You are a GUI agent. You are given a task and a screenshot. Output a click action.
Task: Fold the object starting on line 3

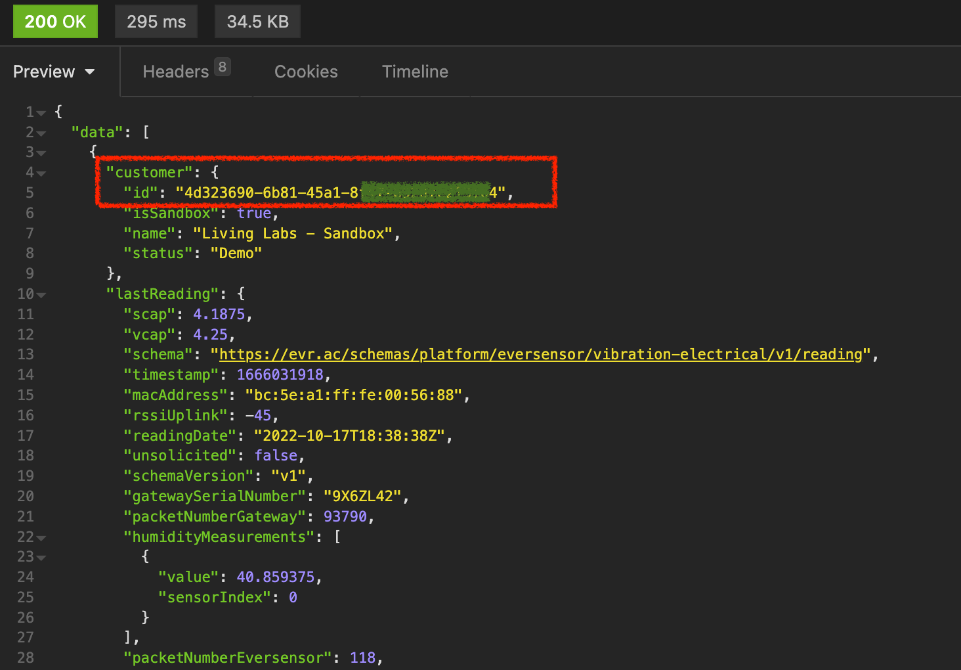point(41,153)
